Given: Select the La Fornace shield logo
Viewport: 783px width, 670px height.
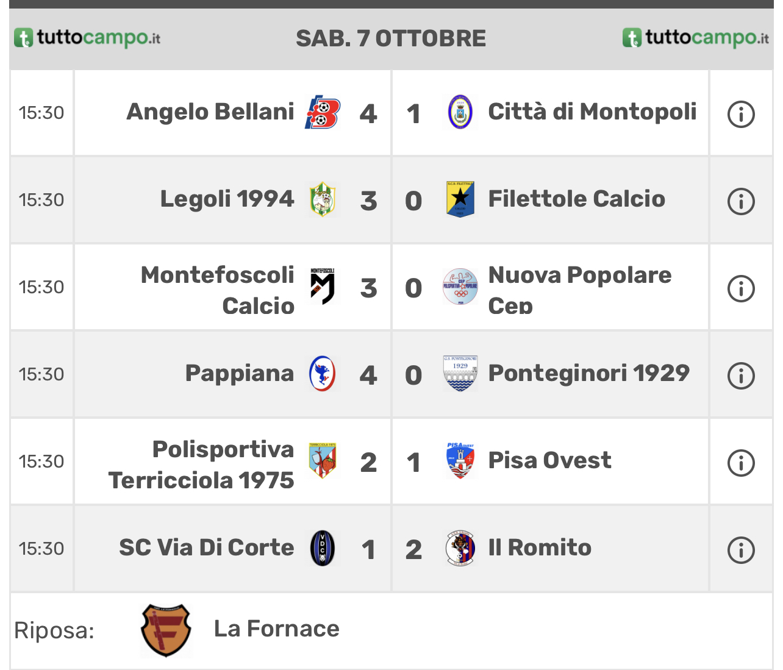Looking at the screenshot, I should (x=166, y=630).
